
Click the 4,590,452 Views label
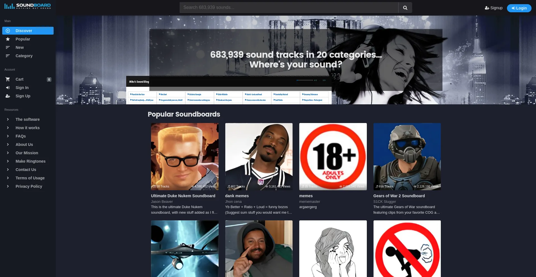click(x=204, y=186)
